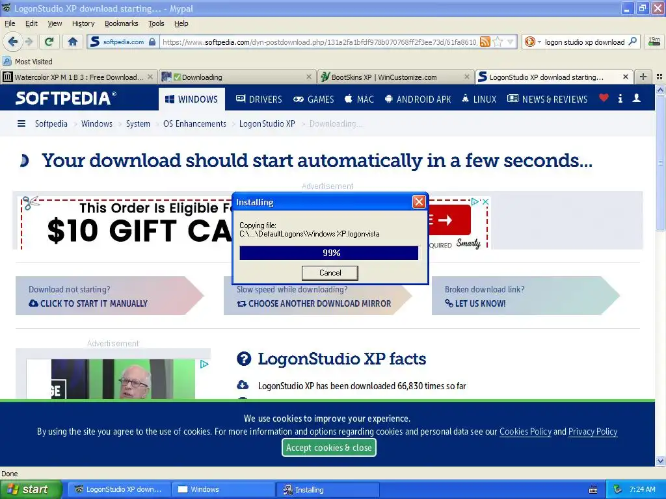Open News & Reviews section
The height and width of the screenshot is (499, 666).
click(x=548, y=99)
